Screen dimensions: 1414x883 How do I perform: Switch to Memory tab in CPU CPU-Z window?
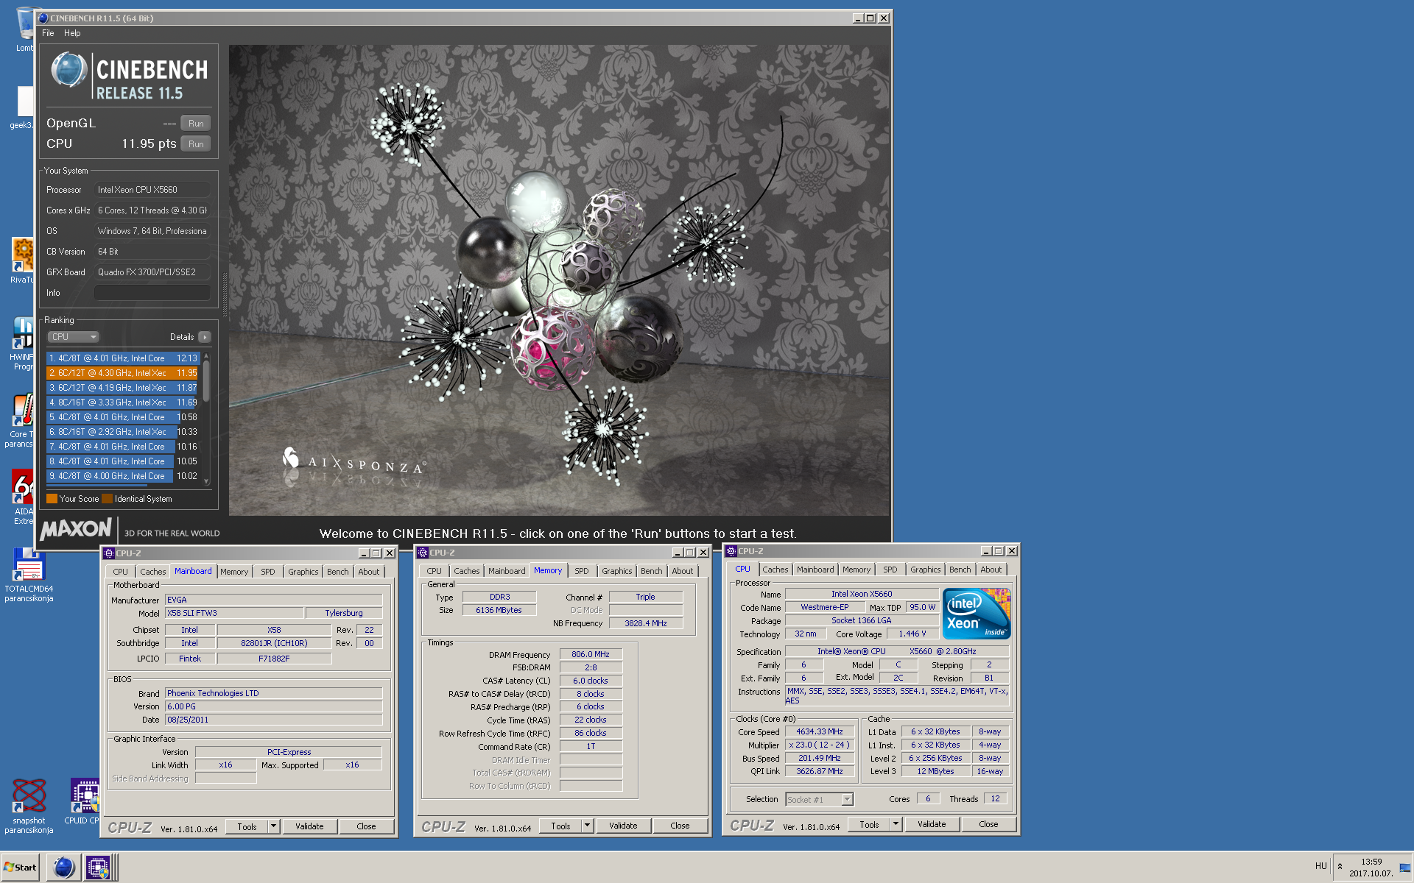tap(856, 570)
